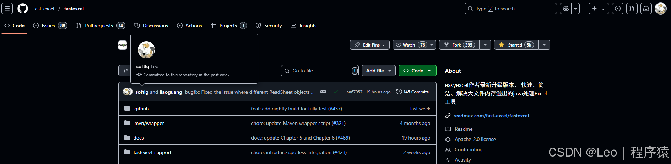Open the Discussions tab

point(151,26)
